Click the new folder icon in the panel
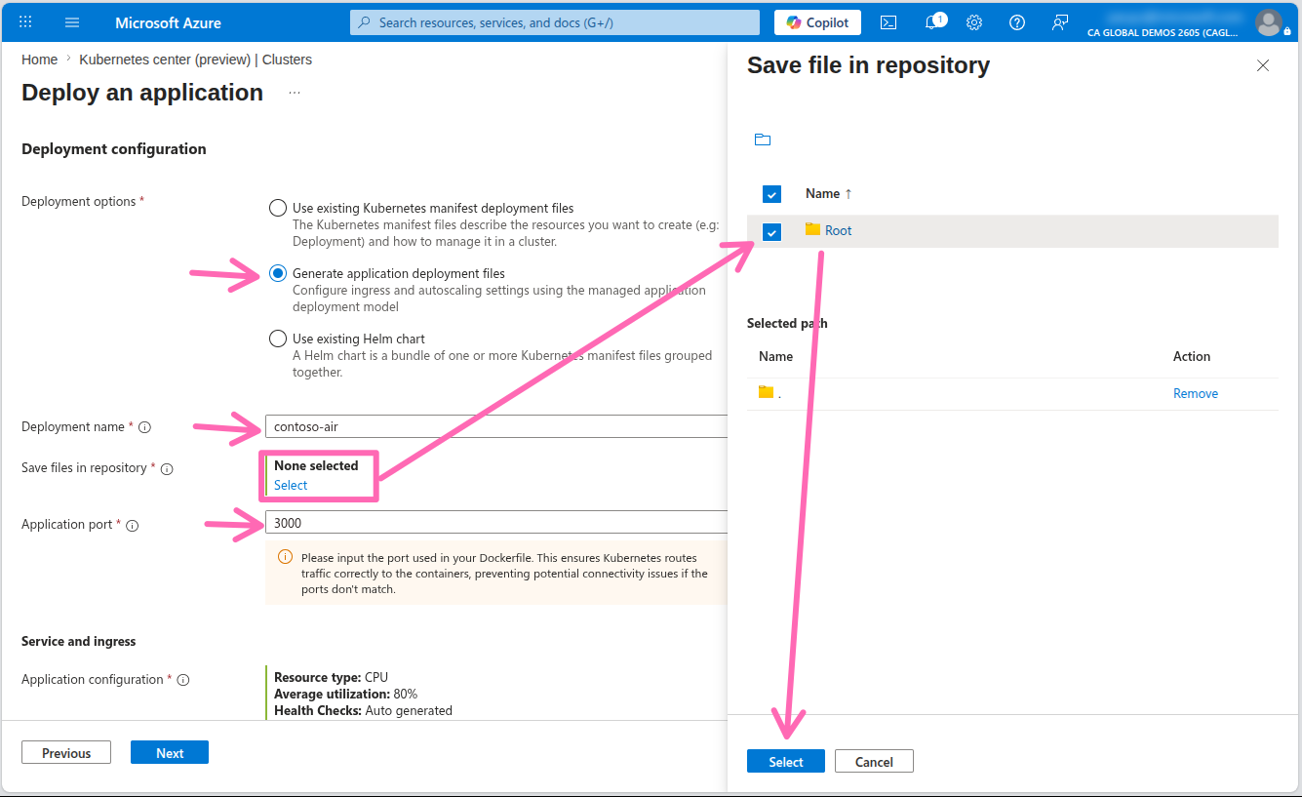 [x=763, y=139]
